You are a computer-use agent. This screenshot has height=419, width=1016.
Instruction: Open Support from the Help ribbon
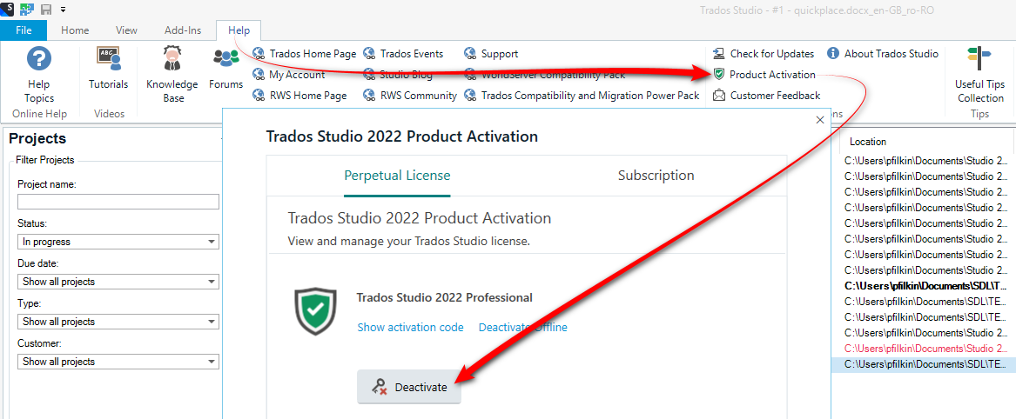(x=491, y=54)
